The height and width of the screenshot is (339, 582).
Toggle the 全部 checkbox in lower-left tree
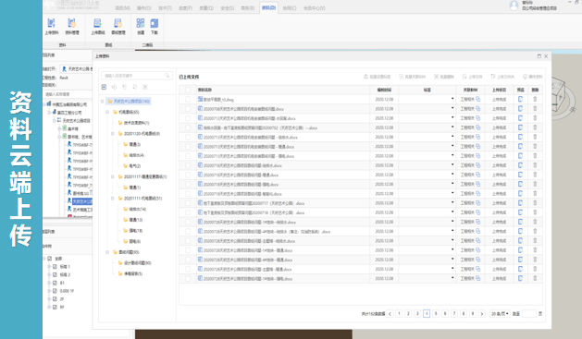[x=50, y=259]
